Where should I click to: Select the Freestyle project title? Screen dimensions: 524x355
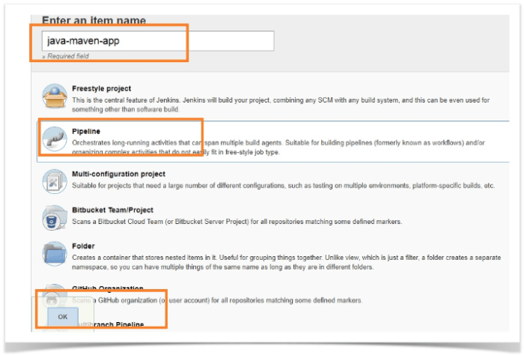coord(101,88)
